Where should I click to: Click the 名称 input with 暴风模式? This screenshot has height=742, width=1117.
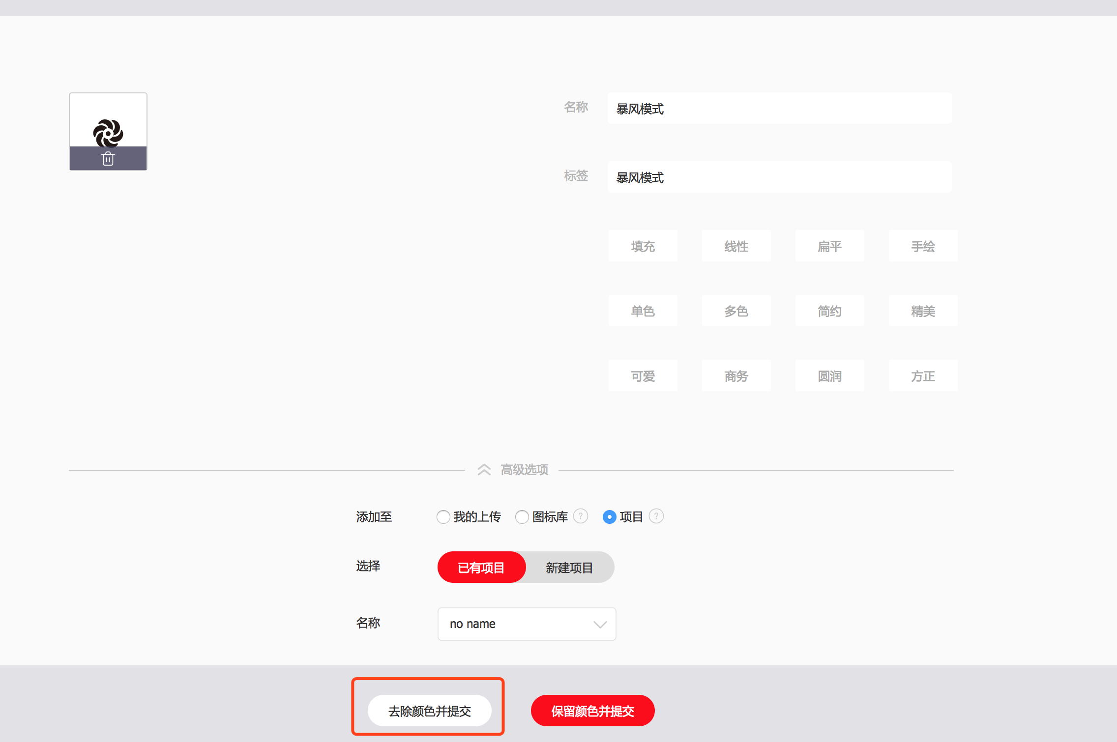(x=779, y=109)
